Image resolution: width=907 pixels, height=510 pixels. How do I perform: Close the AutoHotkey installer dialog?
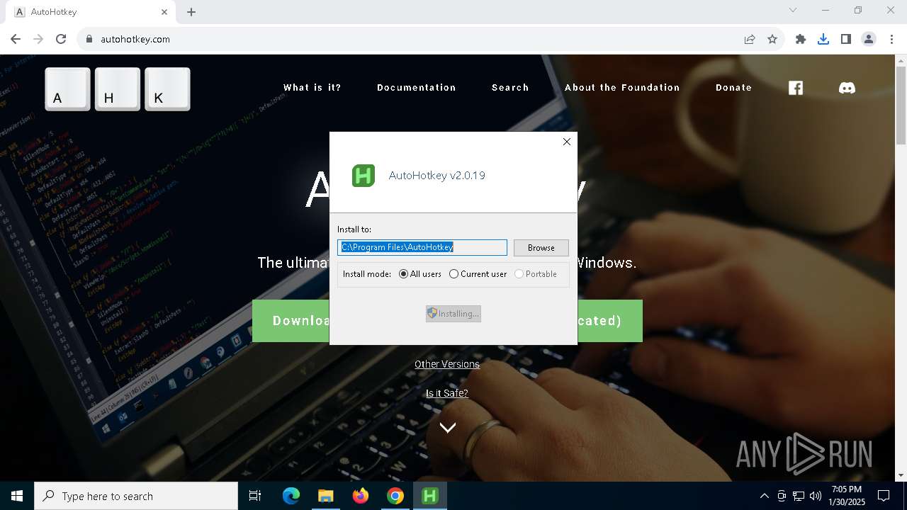pyautogui.click(x=567, y=142)
